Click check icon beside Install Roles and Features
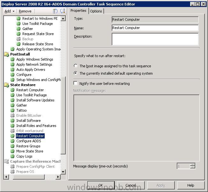 coord(12,126)
